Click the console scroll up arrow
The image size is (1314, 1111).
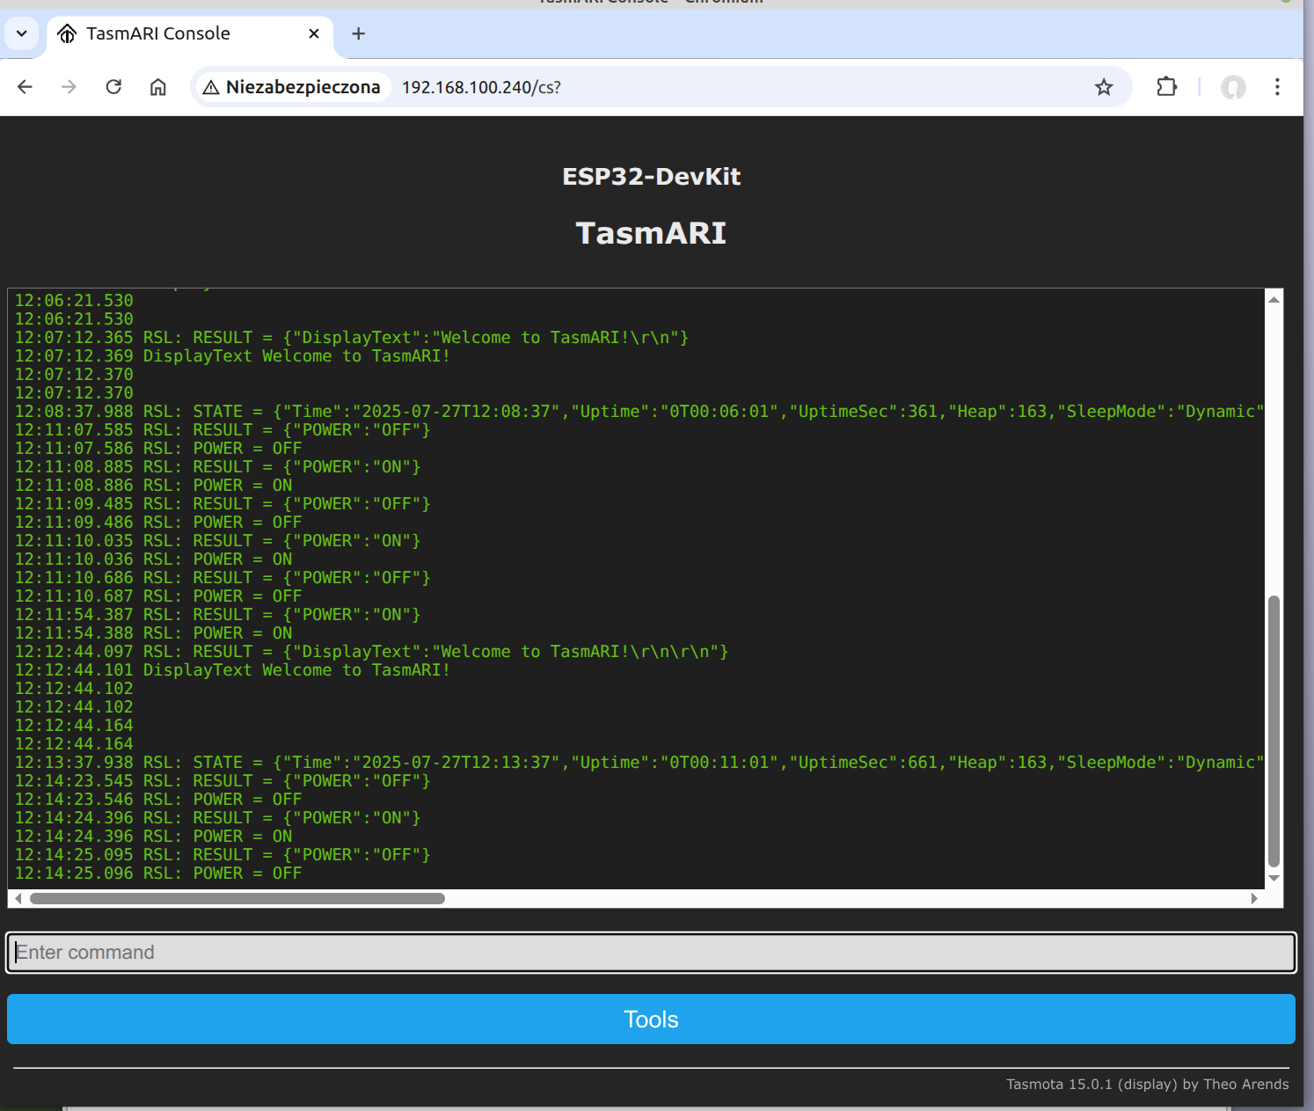point(1274,300)
